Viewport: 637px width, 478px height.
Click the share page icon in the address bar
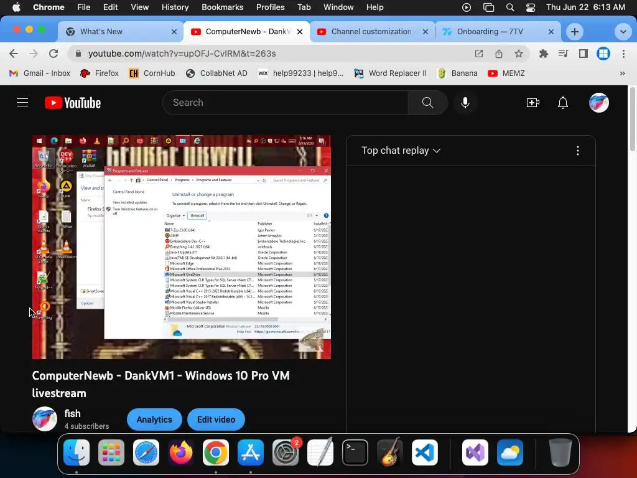tap(499, 54)
